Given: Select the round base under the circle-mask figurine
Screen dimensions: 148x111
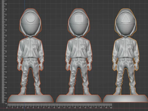Looking at the screenshot, I should coord(31,98).
